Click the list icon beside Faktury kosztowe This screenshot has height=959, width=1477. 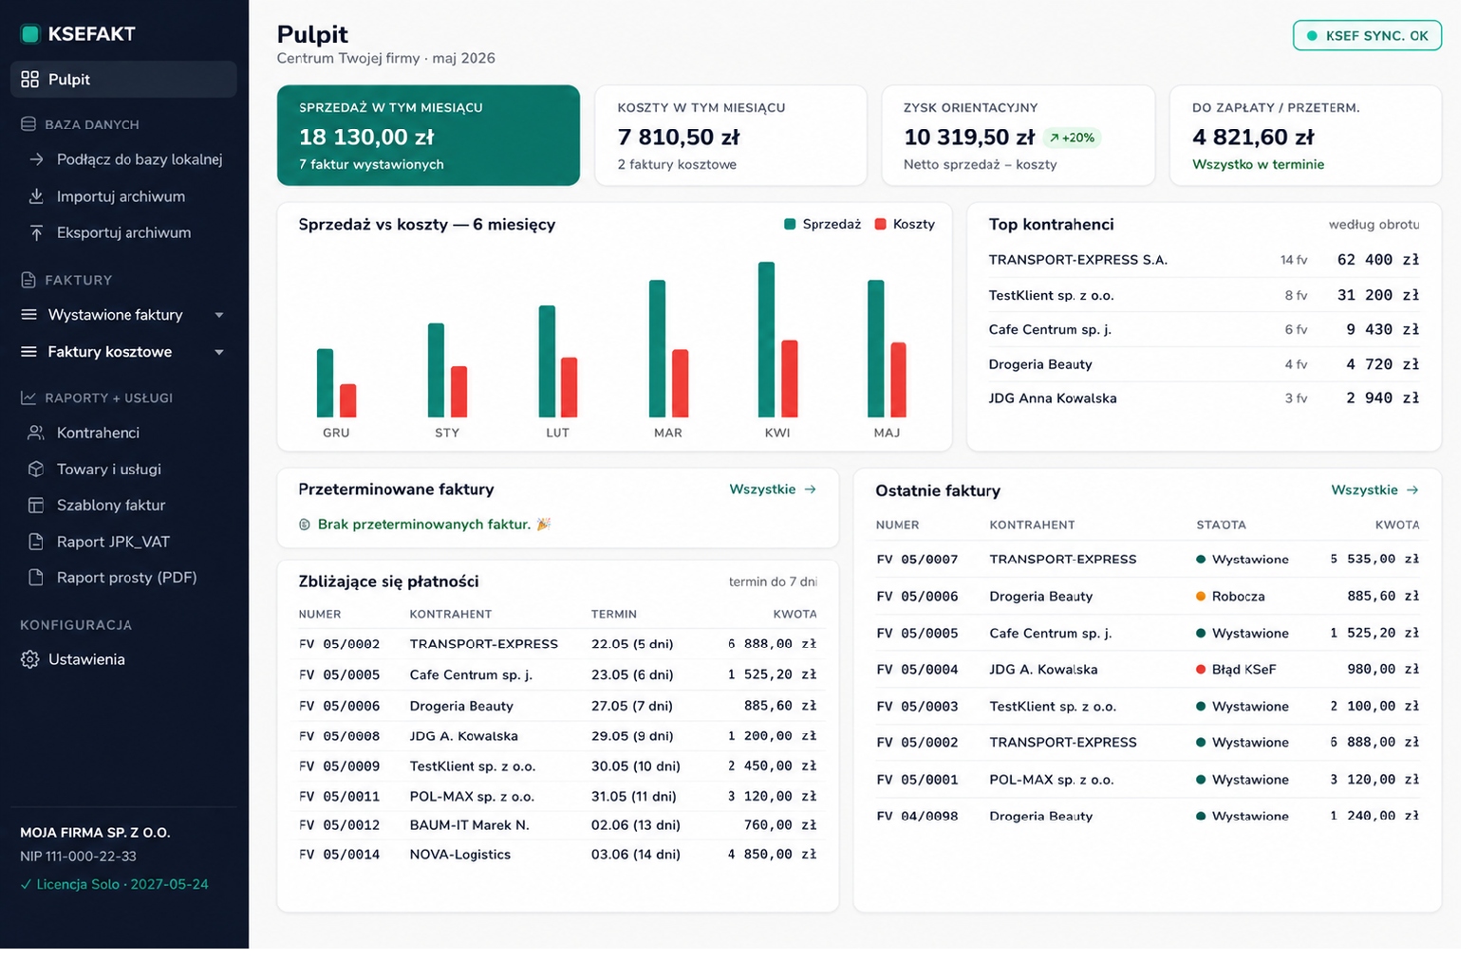[x=29, y=352]
